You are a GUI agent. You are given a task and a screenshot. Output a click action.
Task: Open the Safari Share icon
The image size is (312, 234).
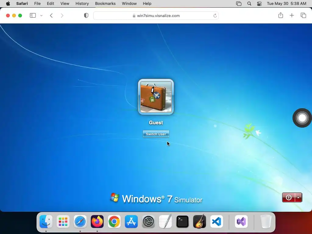pos(281,15)
